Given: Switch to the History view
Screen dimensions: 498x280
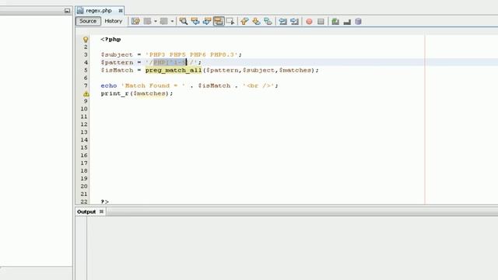Looking at the screenshot, I should (x=114, y=21).
